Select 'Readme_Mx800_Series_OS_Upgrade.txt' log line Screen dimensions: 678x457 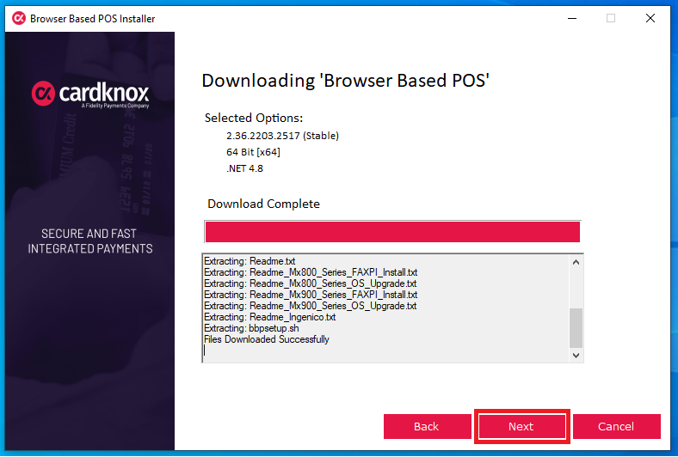(310, 283)
